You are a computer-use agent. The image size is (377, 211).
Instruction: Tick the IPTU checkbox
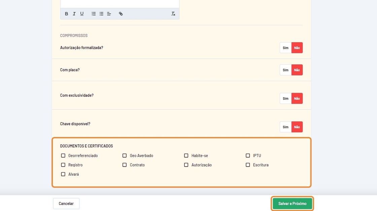(x=248, y=155)
